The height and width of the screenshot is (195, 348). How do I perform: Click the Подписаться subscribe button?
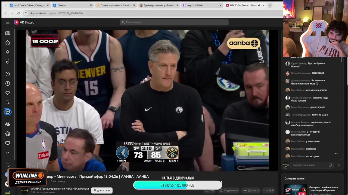coord(102,190)
